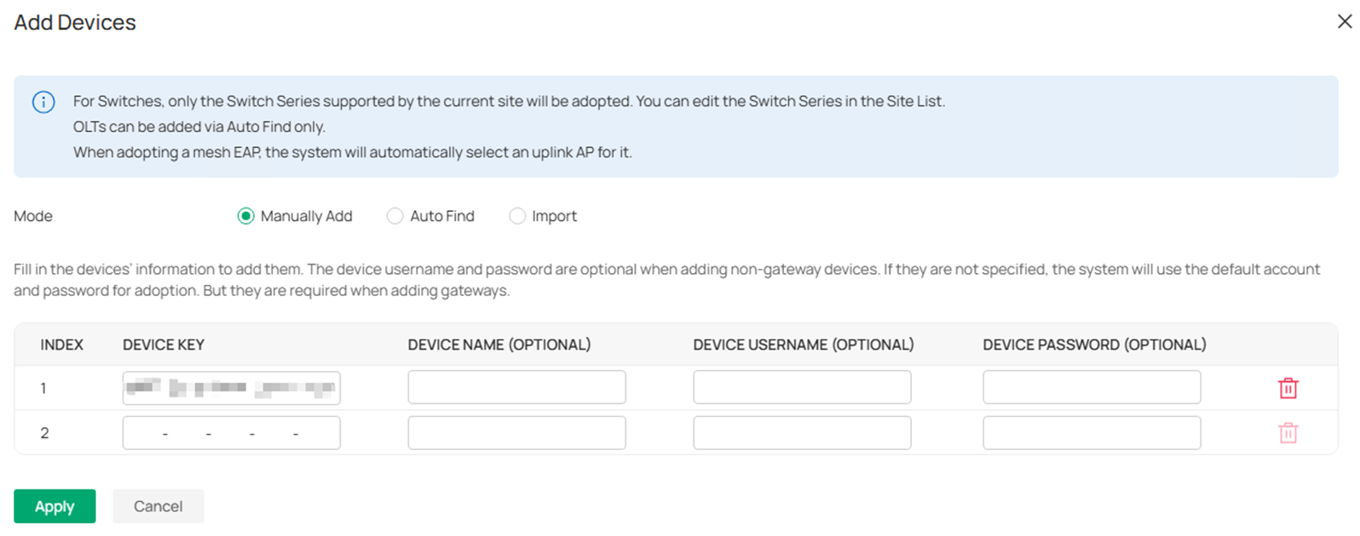The image size is (1360, 536).
Task: Close the Add Devices dialog
Action: 1344,21
